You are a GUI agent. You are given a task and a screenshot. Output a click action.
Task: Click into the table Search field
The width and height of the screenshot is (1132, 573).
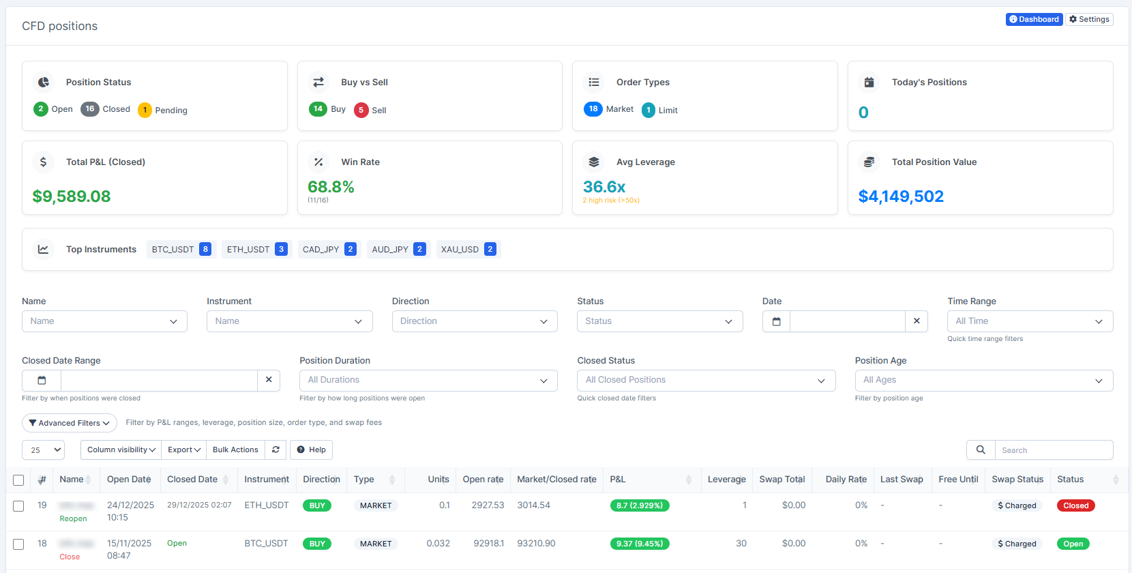pos(1053,450)
